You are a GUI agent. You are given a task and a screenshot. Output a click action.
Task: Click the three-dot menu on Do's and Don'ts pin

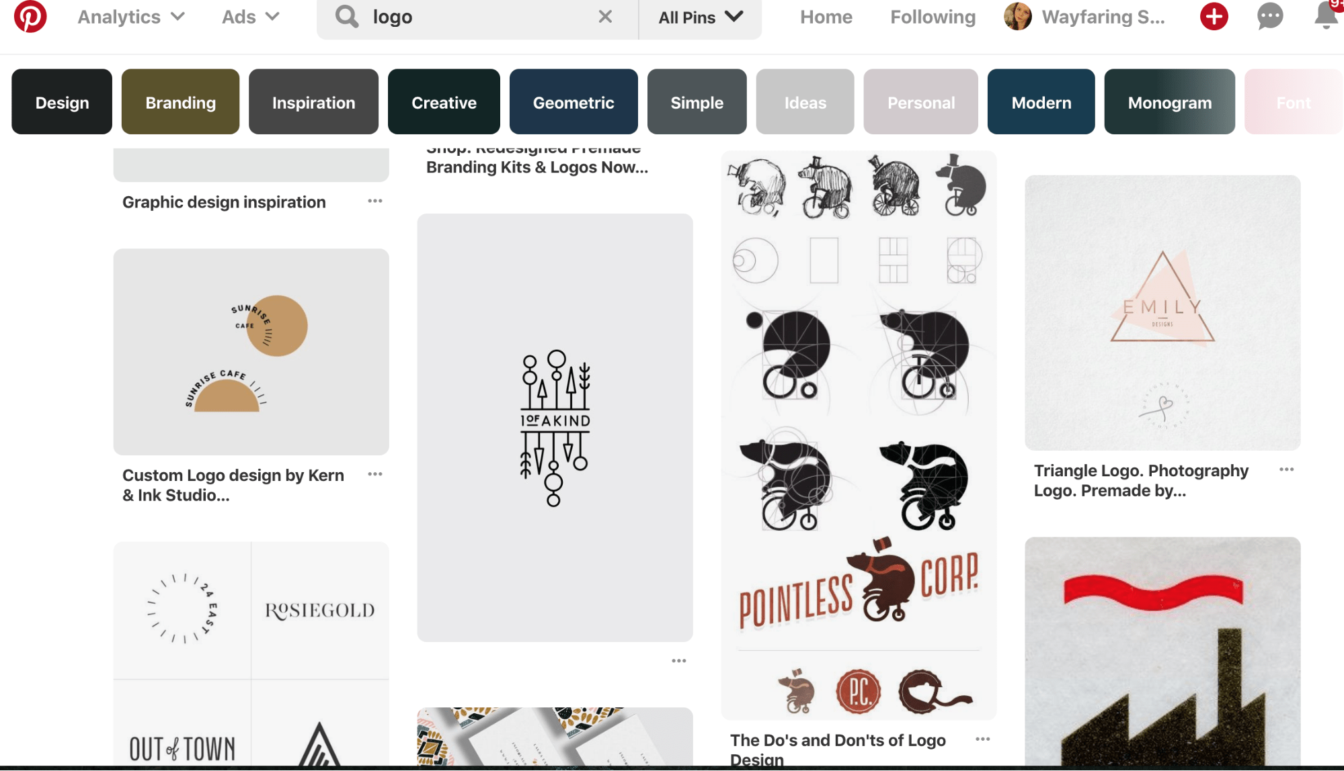[983, 739]
